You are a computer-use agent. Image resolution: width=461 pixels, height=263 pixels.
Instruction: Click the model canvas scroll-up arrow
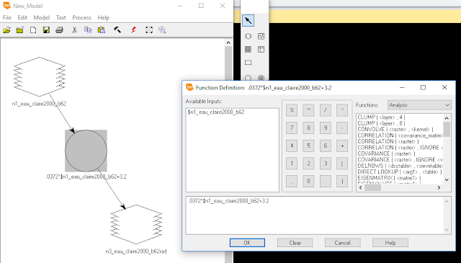(228, 43)
